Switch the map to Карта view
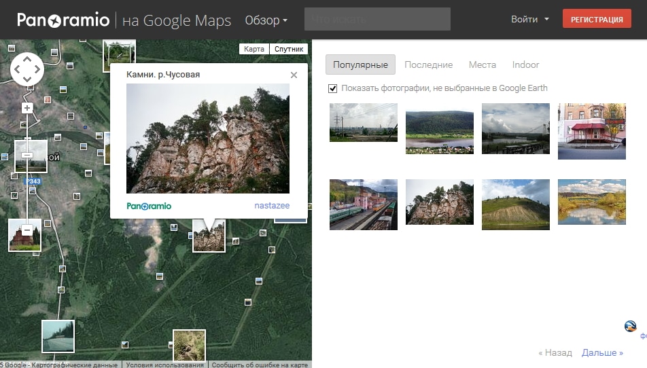This screenshot has height=368, width=647. point(254,49)
